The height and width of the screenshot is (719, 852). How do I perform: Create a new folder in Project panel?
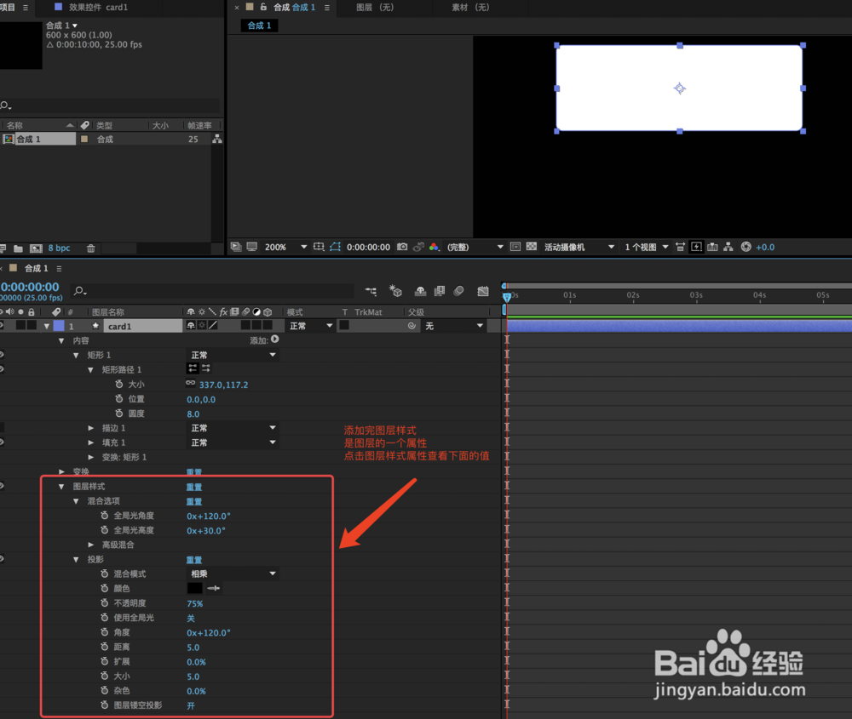[18, 248]
